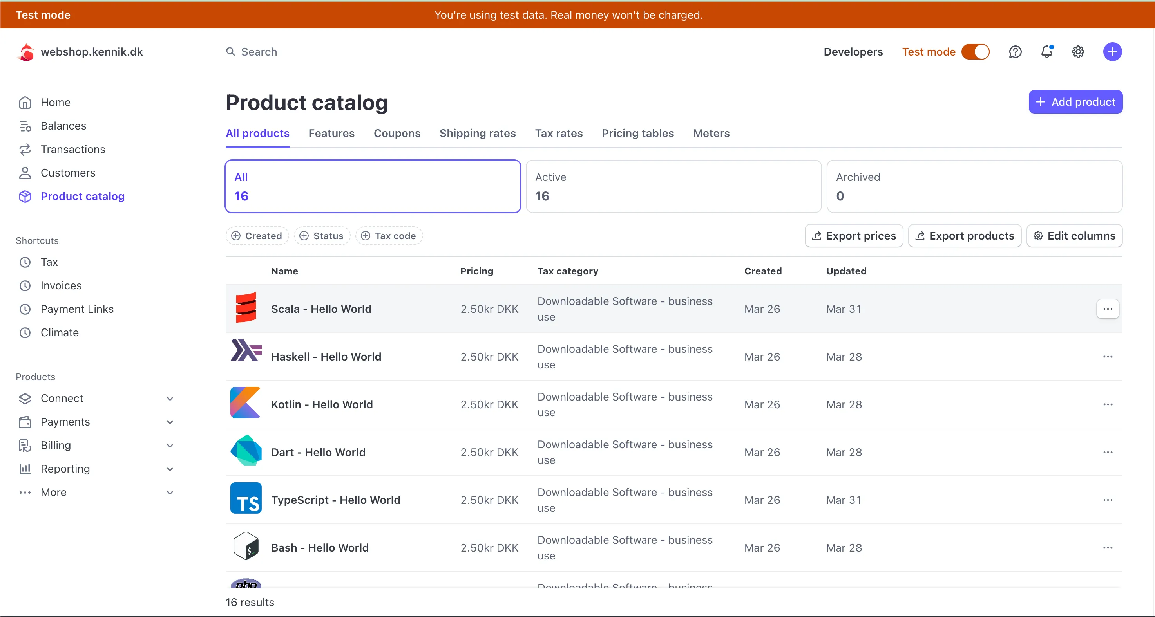Click the Connect layers icon

pos(25,398)
